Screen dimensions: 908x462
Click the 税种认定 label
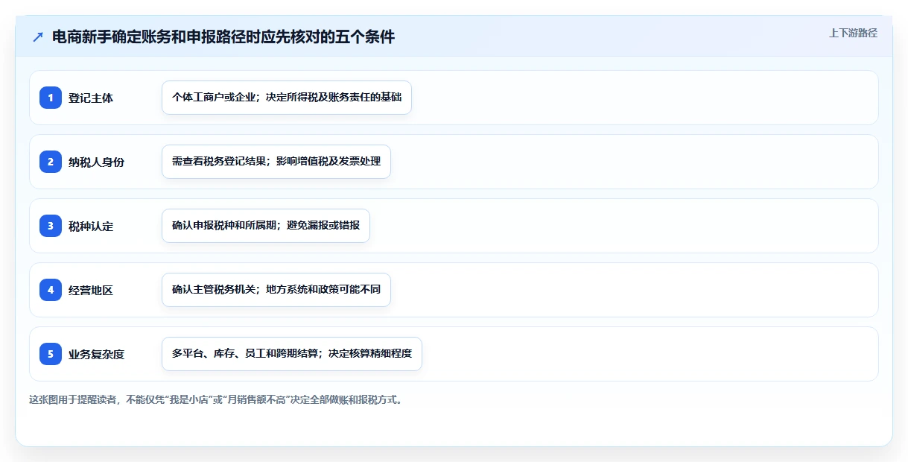pyautogui.click(x=91, y=226)
